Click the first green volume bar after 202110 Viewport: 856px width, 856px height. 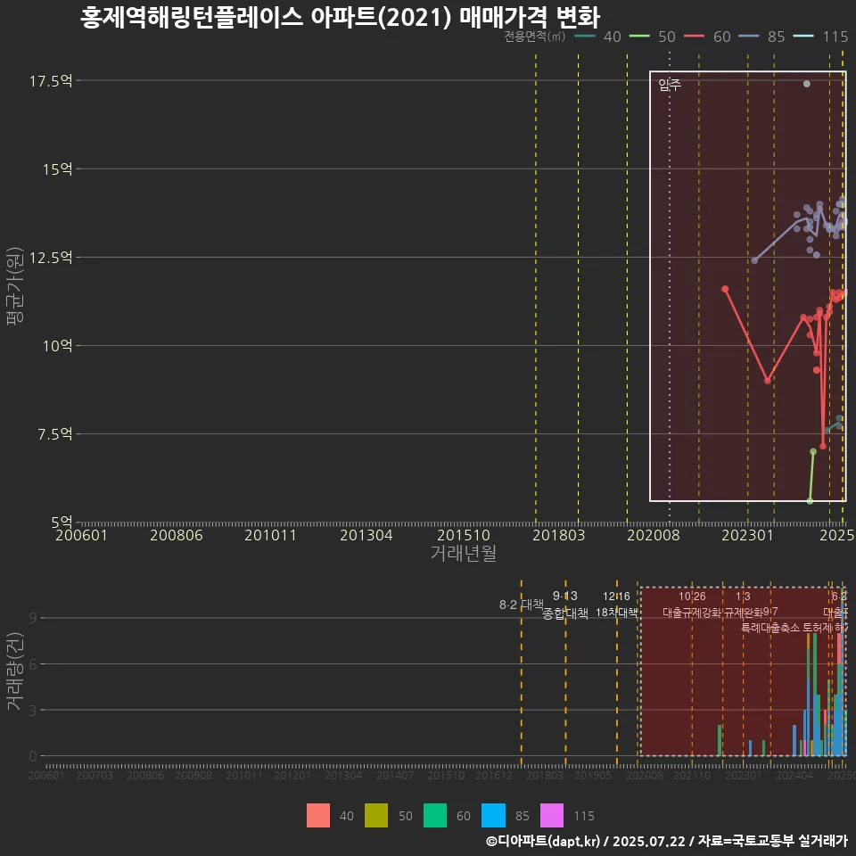pos(720,740)
